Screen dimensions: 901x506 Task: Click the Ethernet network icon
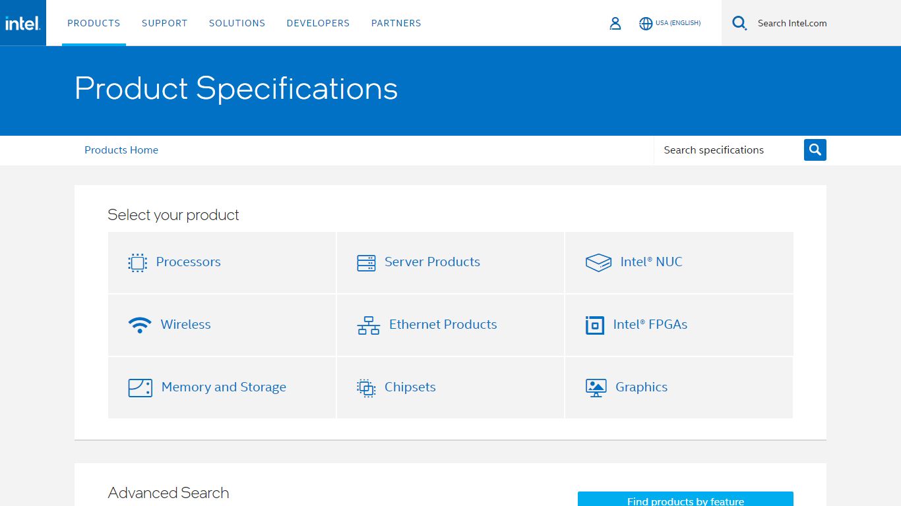pos(369,325)
